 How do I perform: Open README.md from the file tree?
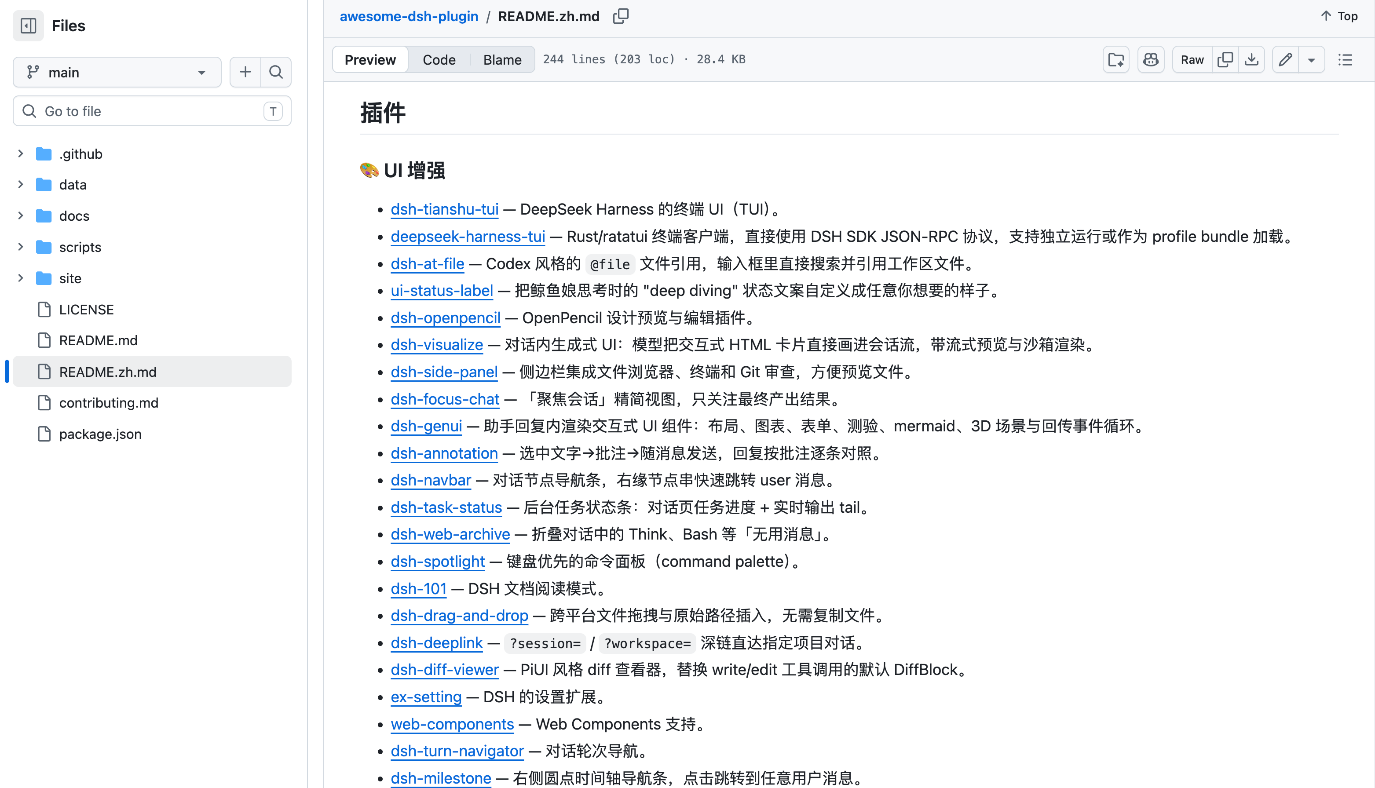click(x=152, y=340)
